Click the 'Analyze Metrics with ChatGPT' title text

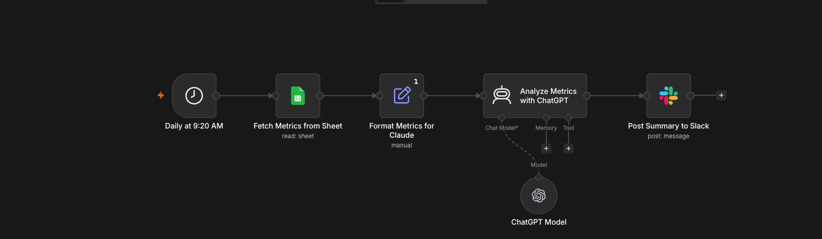click(549, 96)
